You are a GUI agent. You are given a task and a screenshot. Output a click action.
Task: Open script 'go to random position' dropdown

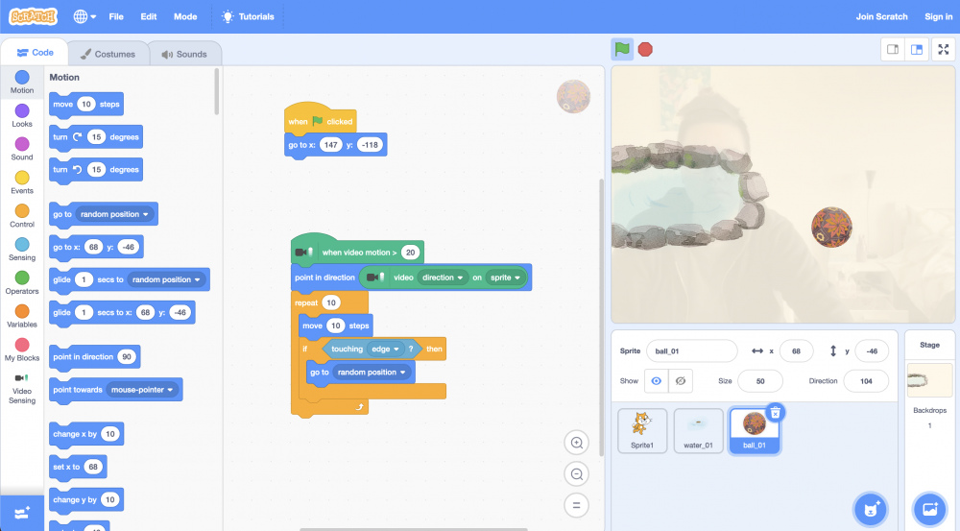(372, 373)
